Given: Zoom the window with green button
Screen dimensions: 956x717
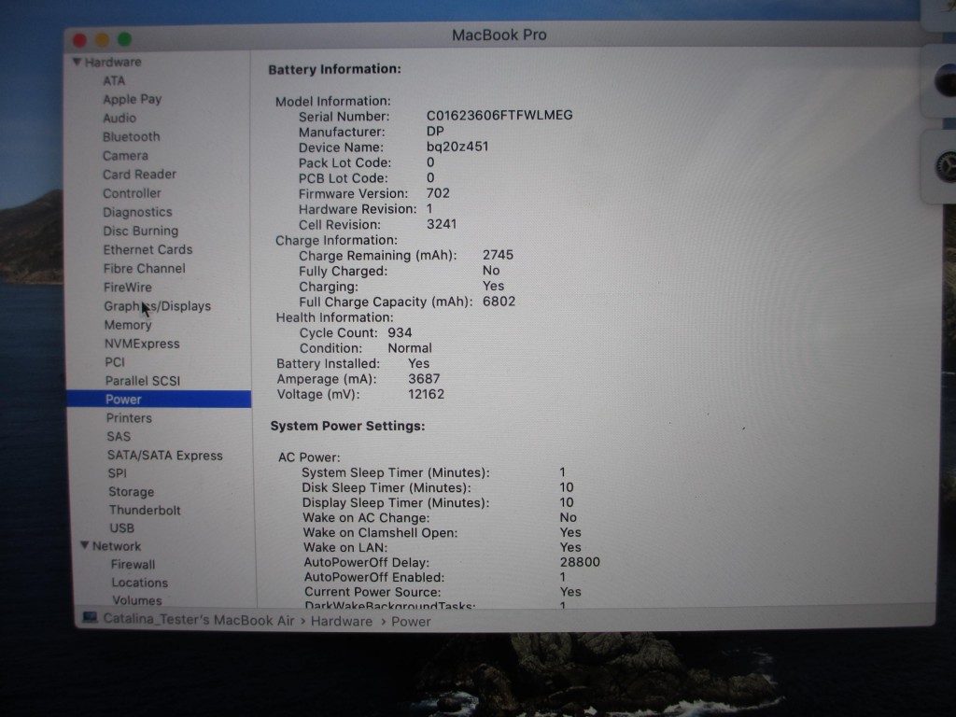Looking at the screenshot, I should [x=124, y=39].
